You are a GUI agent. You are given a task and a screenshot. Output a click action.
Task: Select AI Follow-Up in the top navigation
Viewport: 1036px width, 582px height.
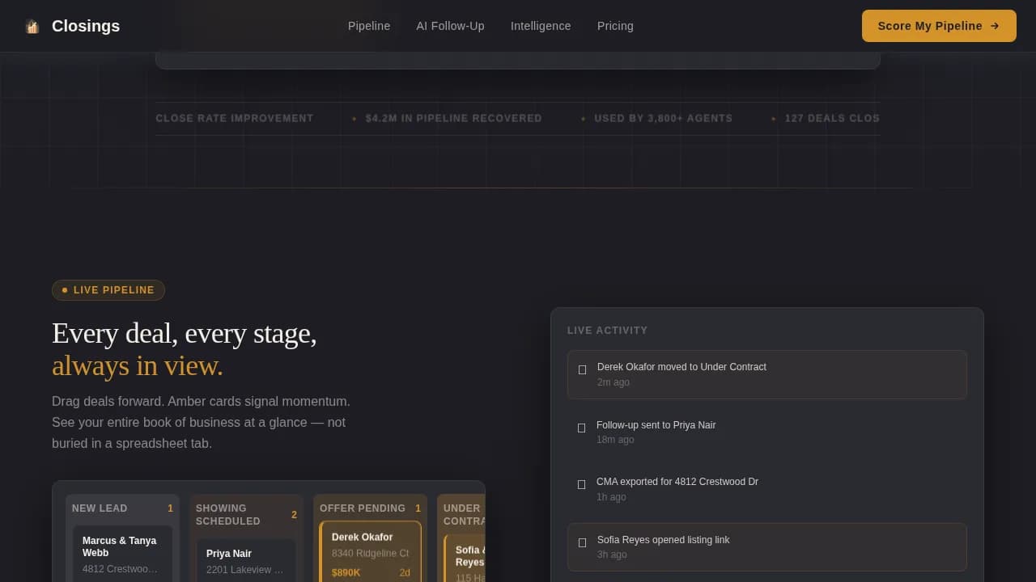tap(450, 26)
